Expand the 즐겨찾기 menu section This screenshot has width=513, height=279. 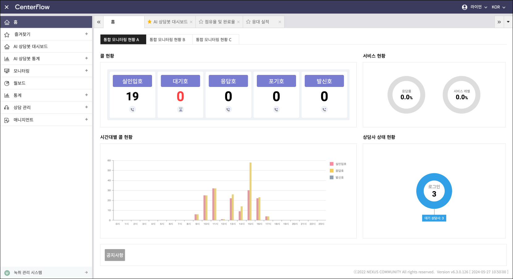coord(87,34)
